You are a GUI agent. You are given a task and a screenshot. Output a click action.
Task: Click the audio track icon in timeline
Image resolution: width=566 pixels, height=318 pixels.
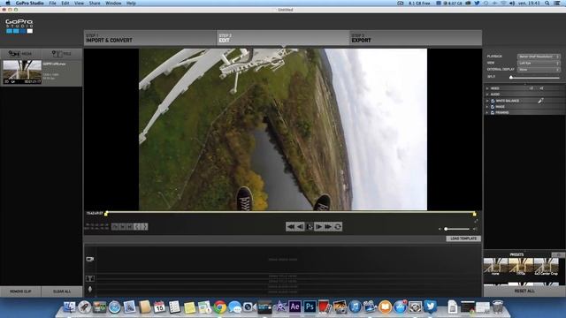tap(90, 289)
